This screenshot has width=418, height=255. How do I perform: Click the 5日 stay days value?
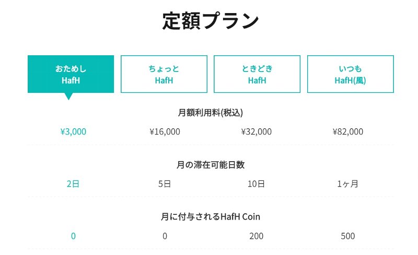165,184
